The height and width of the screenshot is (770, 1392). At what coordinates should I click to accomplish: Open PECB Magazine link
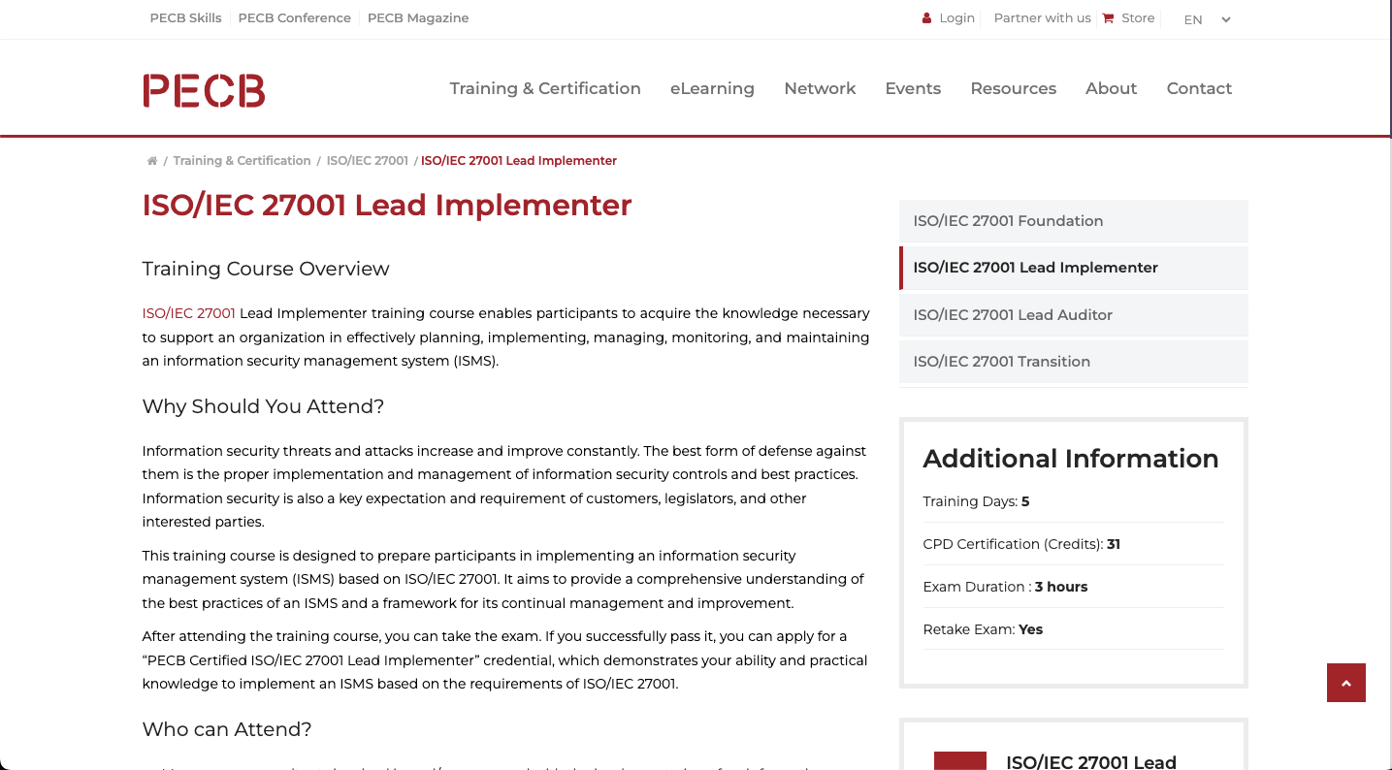click(418, 18)
